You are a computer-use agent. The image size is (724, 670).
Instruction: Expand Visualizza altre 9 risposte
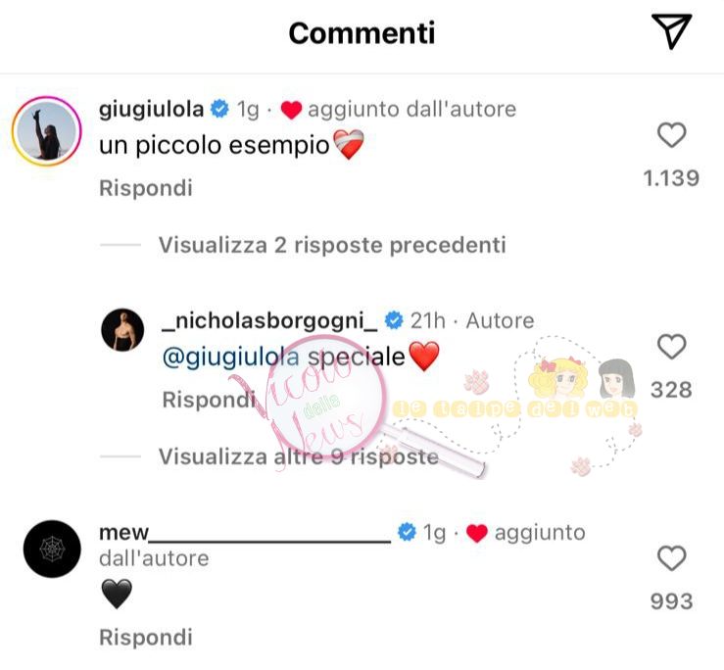click(299, 456)
